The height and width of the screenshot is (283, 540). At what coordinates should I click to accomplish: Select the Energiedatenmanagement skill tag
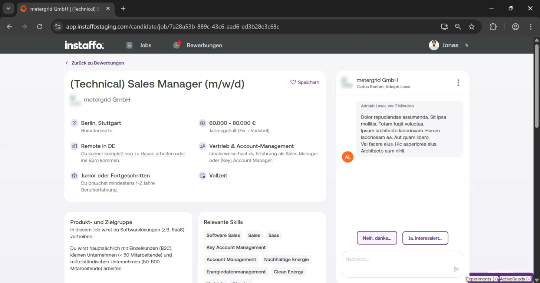pyautogui.click(x=236, y=272)
